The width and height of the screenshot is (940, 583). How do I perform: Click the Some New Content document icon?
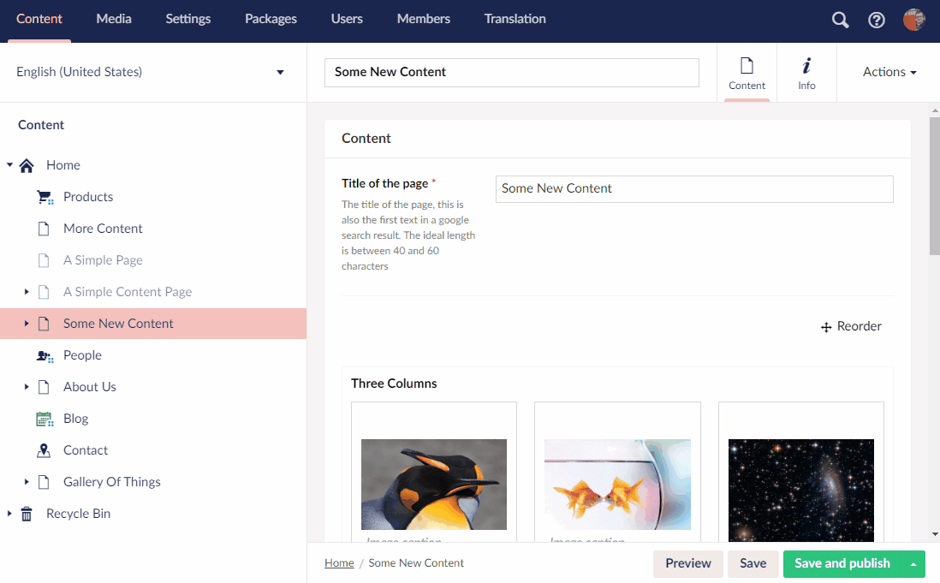44,324
